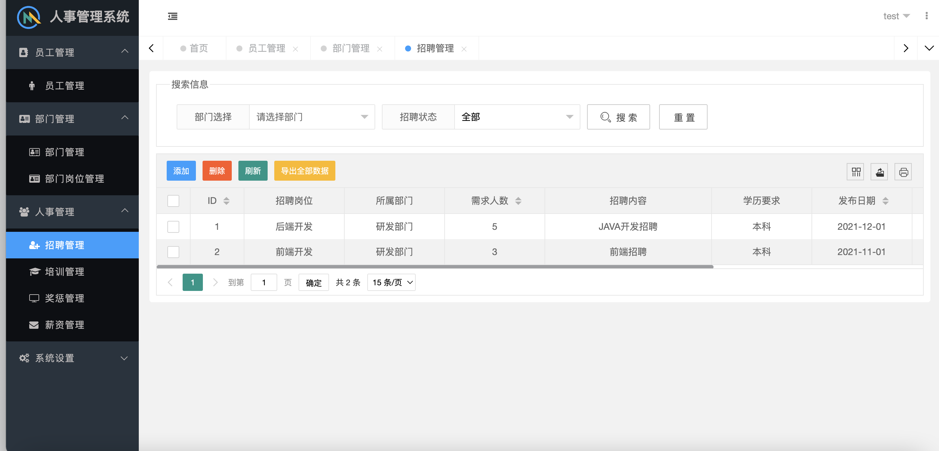Collapse the 部门管理 sidebar group
Image resolution: width=939 pixels, height=451 pixels.
click(x=72, y=119)
